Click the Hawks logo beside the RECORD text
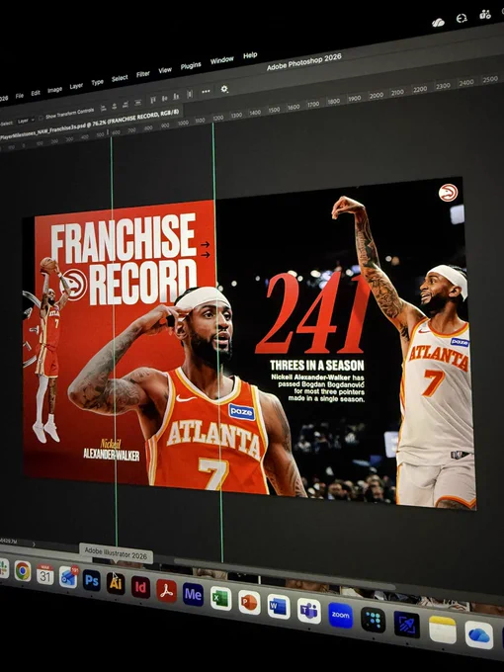The width and height of the screenshot is (504, 672). (x=75, y=285)
